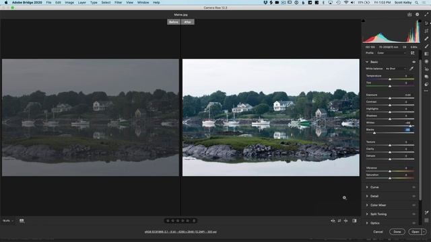Toggle full screen mode icon
431x242 pixels.
tap(426, 15)
